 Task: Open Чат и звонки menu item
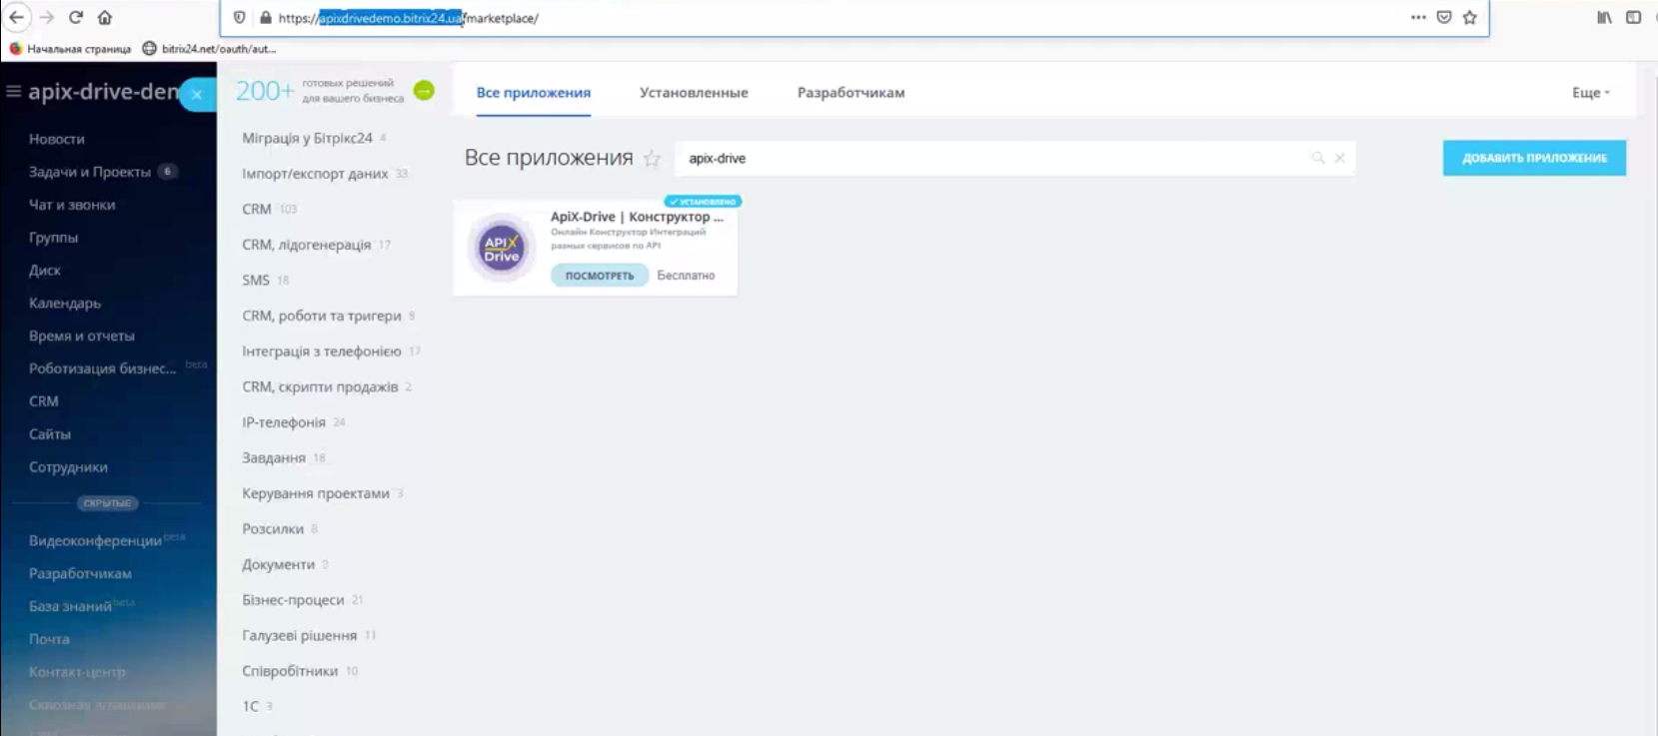tap(72, 205)
